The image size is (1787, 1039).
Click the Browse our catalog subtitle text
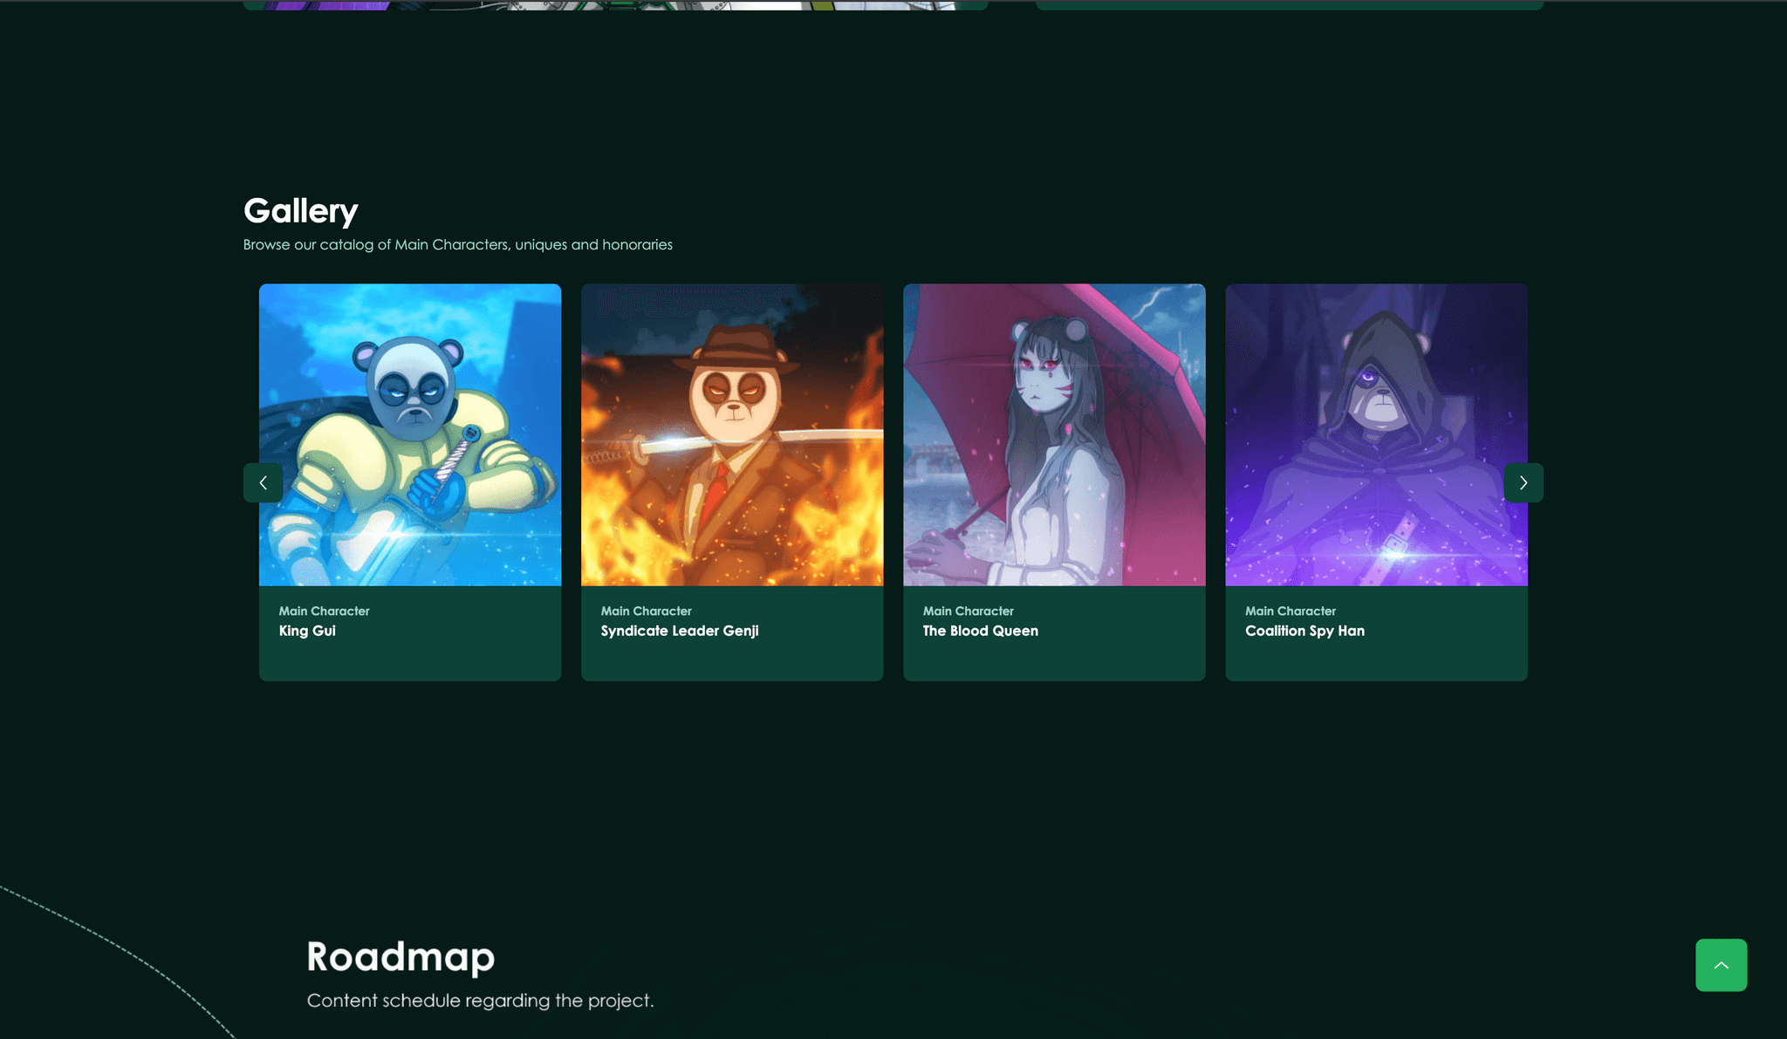pyautogui.click(x=457, y=244)
